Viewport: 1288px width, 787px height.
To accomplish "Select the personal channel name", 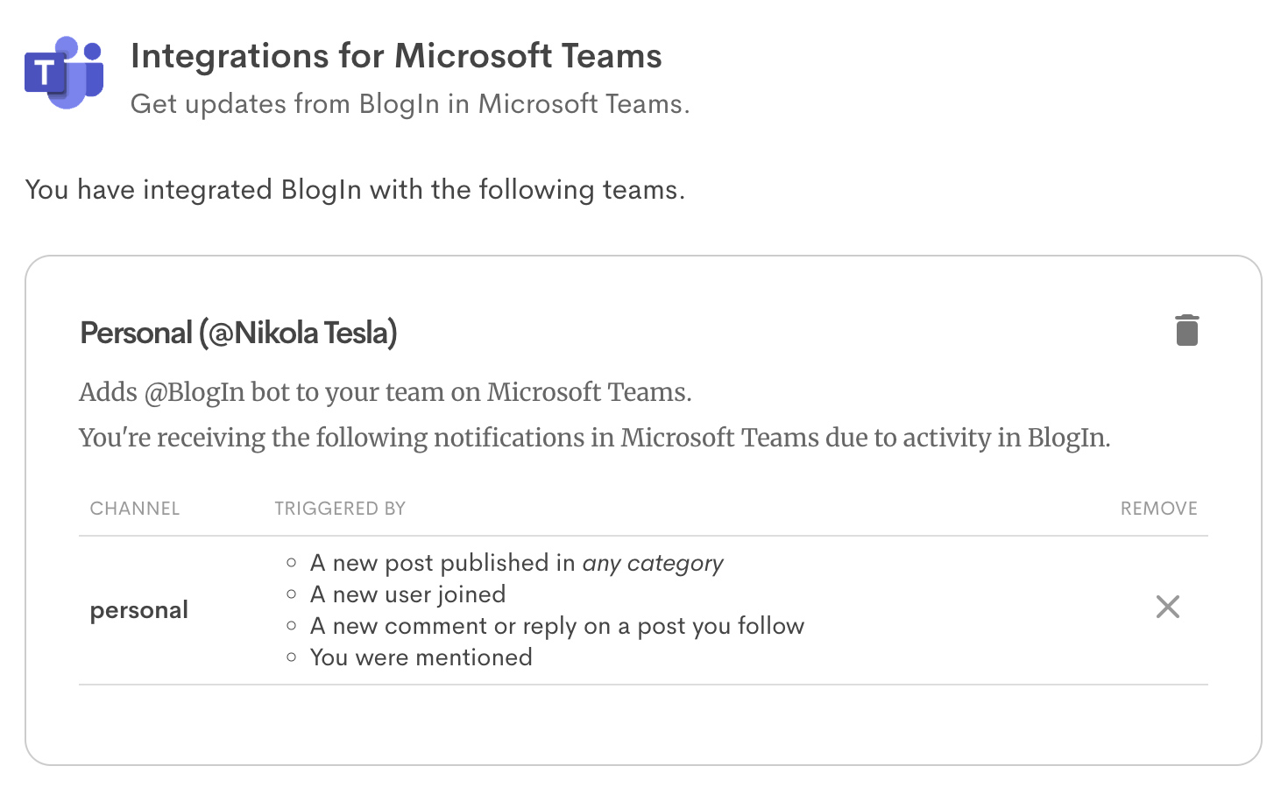I will coord(139,610).
